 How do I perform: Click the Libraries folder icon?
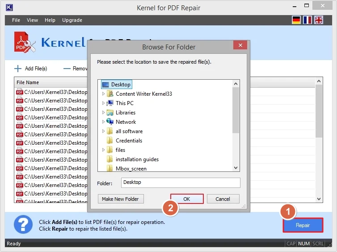tap(110, 113)
